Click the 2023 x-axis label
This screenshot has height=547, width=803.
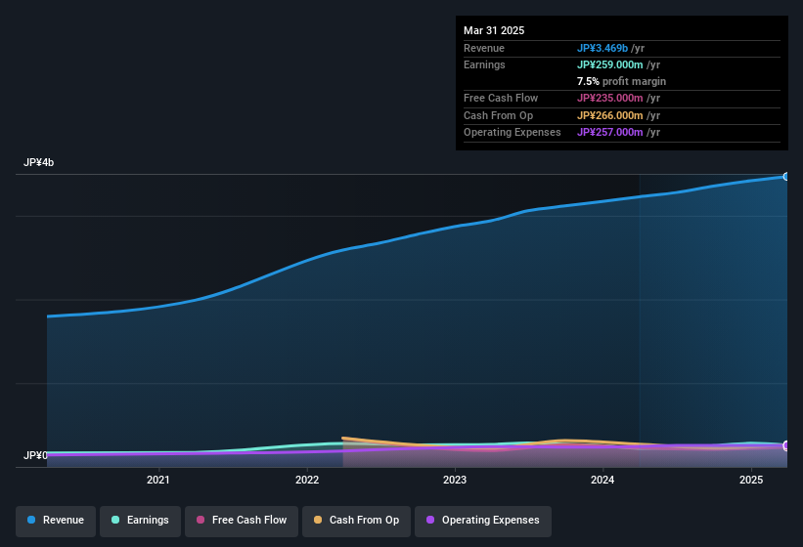(x=455, y=480)
